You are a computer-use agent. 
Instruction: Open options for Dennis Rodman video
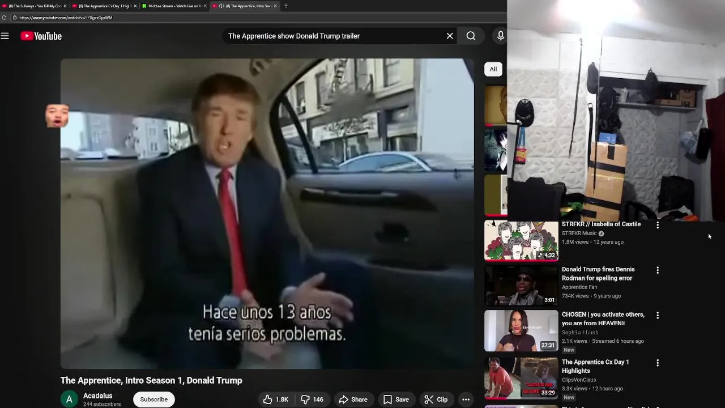tap(658, 271)
